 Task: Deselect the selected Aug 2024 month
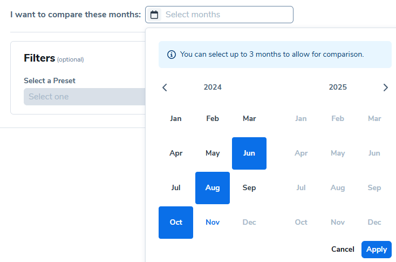[213, 188]
